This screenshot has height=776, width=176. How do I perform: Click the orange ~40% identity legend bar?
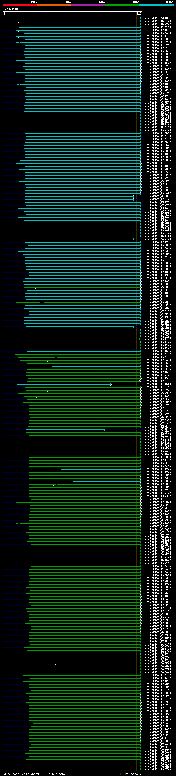pos(54,5)
